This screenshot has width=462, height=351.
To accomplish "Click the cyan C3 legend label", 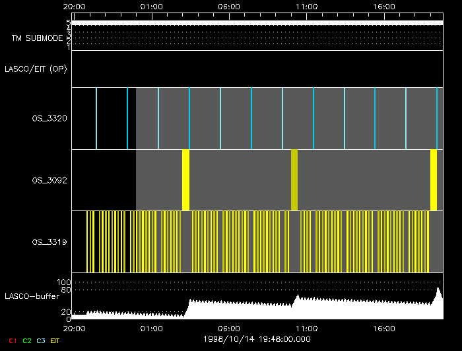I will coord(41,340).
